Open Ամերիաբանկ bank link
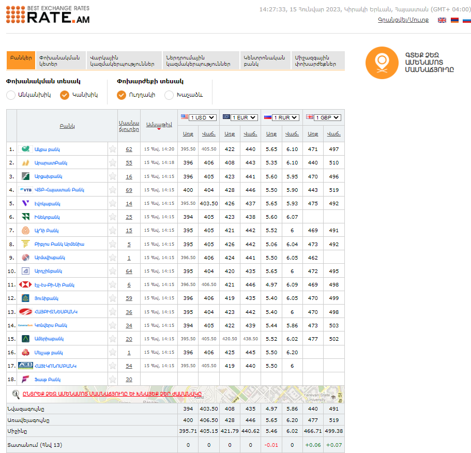 click(x=49, y=339)
